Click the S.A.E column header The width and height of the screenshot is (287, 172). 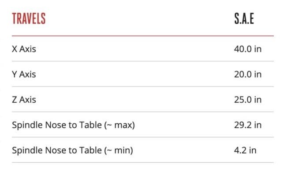click(244, 18)
